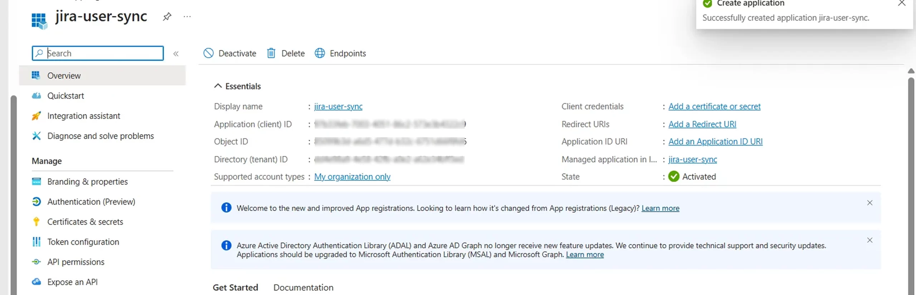Click Learn more in App registrations banner

point(660,208)
